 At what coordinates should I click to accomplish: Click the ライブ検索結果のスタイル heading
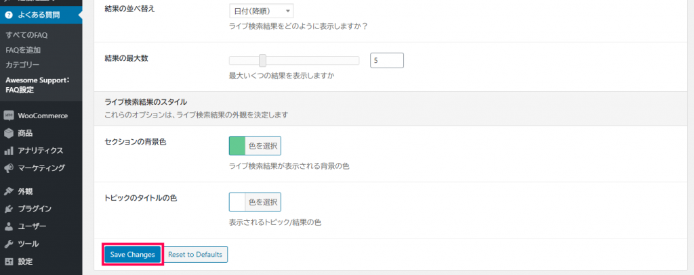(x=146, y=103)
